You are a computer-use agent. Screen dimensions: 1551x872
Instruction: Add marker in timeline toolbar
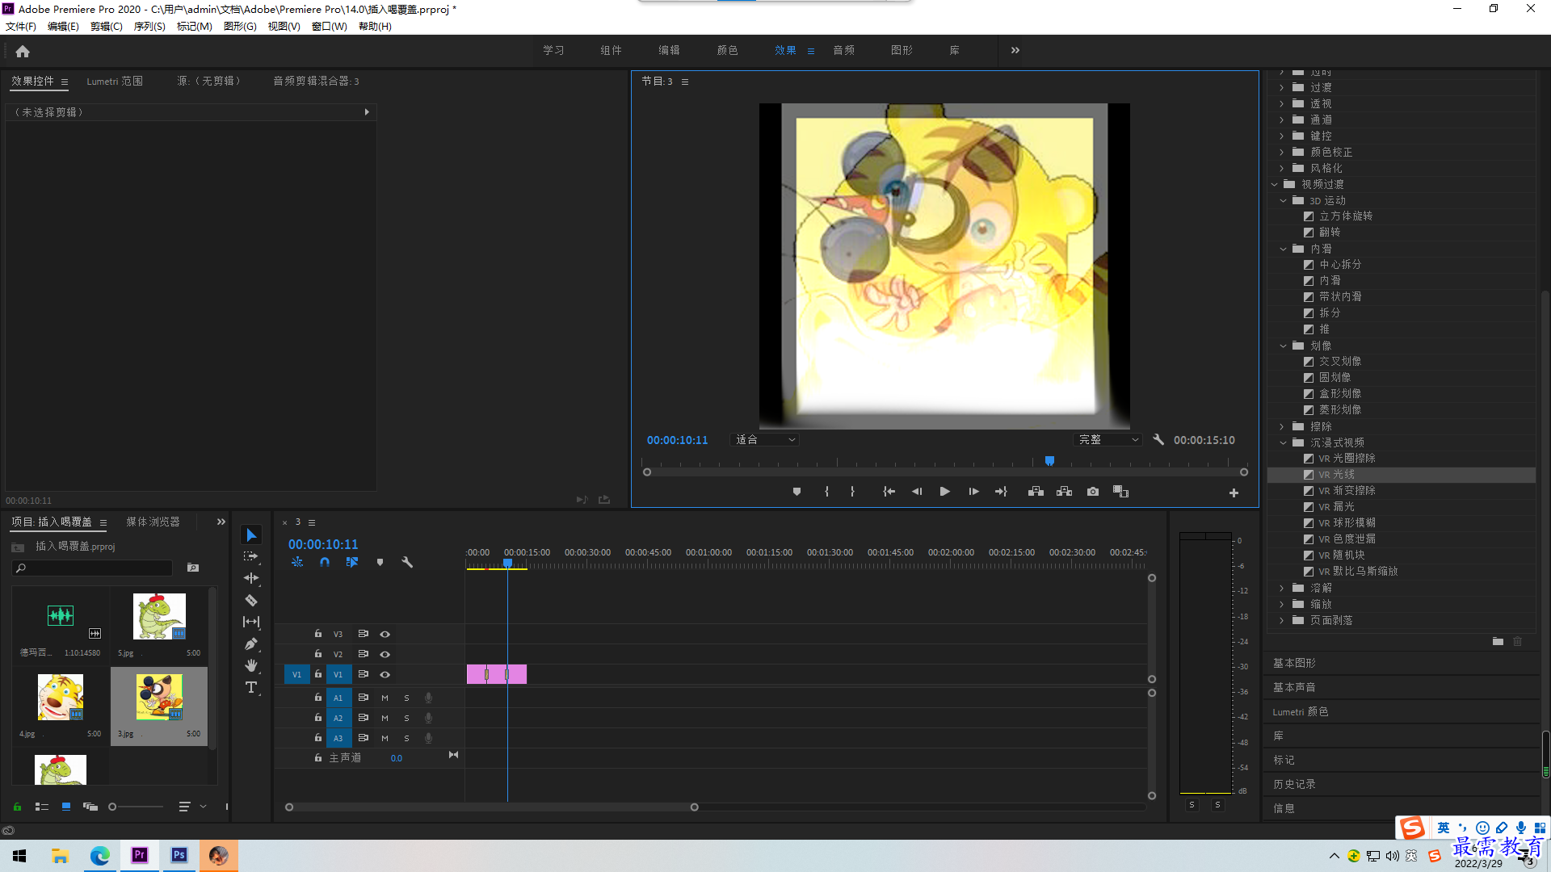click(x=380, y=562)
